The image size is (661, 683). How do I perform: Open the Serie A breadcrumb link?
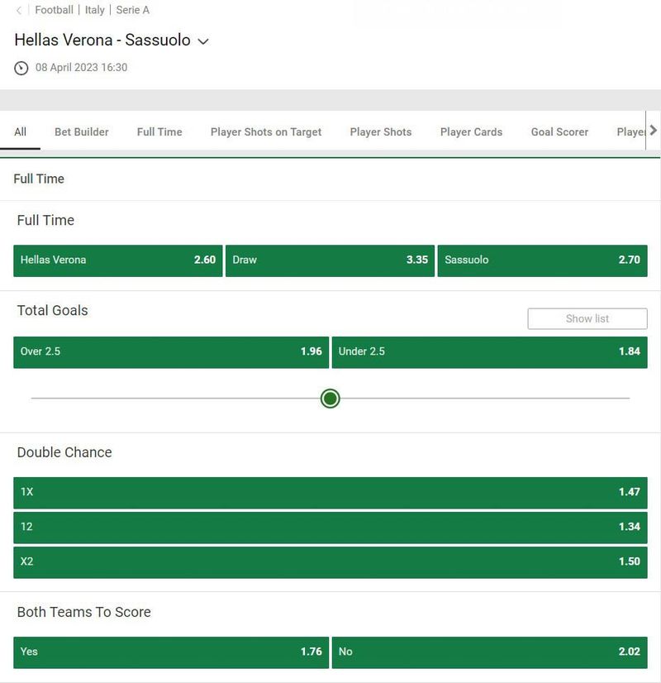coord(133,10)
